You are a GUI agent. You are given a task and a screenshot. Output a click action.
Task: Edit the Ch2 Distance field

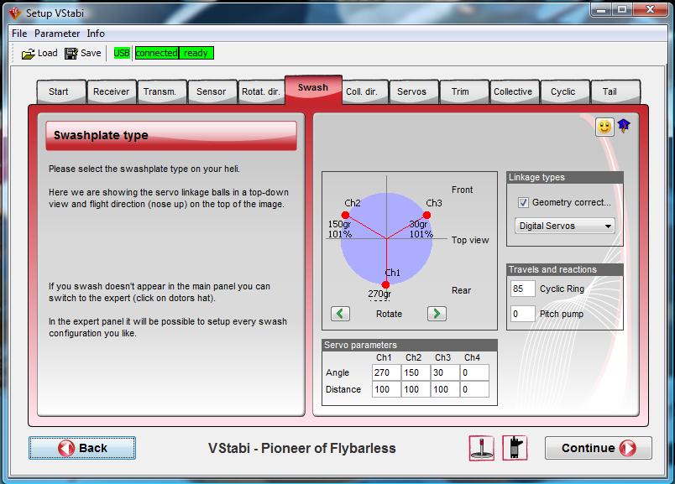[416, 389]
